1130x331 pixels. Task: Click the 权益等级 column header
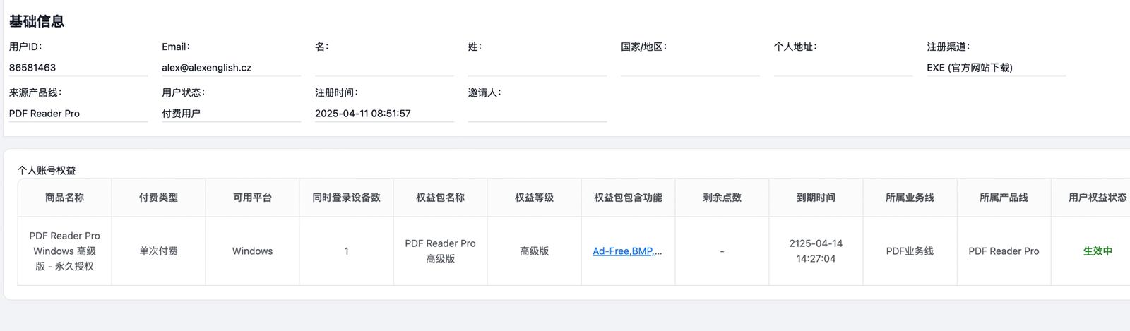(534, 198)
